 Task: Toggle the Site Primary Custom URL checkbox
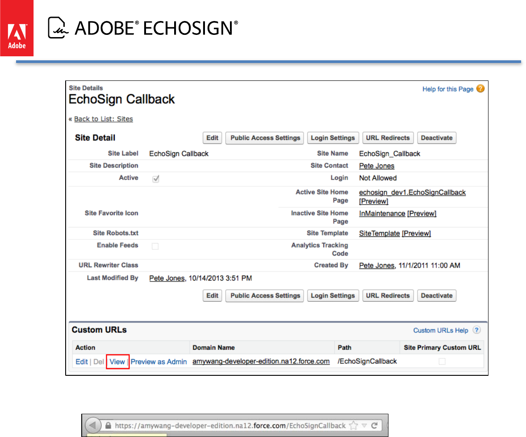click(x=442, y=361)
